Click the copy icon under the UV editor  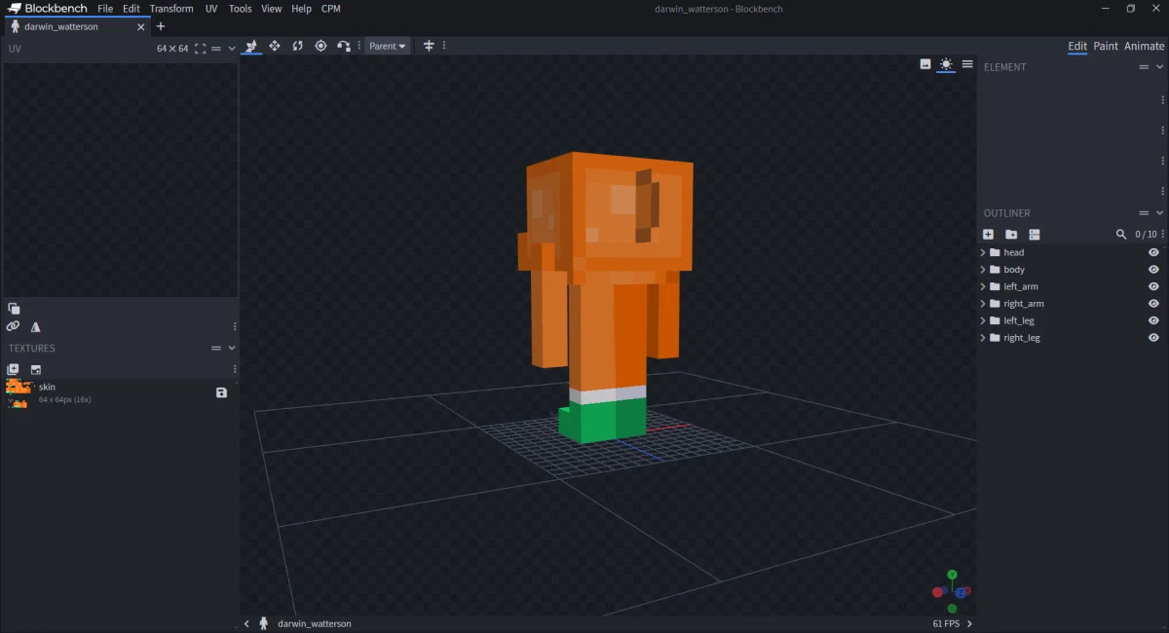[14, 309]
